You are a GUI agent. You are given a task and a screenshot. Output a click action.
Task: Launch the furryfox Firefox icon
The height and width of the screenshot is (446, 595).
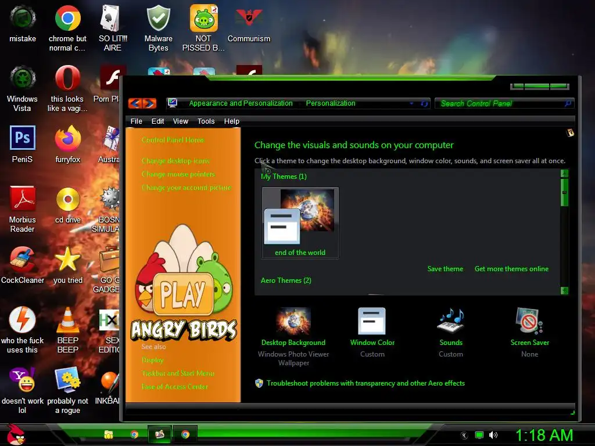point(67,144)
